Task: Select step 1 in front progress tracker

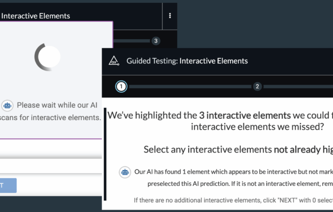Action: click(x=121, y=87)
